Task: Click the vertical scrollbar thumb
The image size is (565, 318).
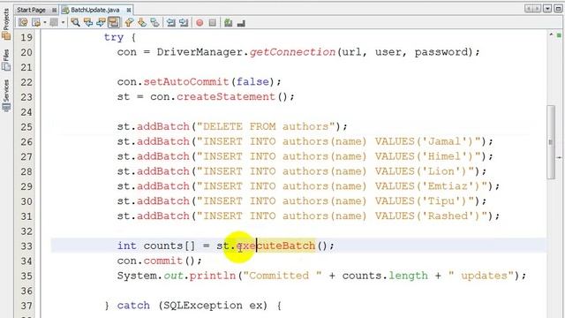Action: 551,141
